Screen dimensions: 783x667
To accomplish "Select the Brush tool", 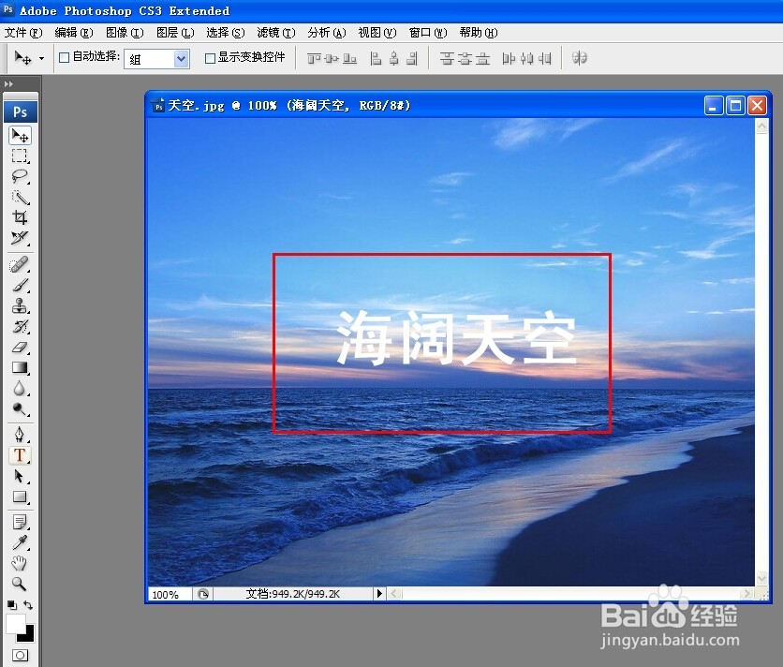I will coord(20,286).
